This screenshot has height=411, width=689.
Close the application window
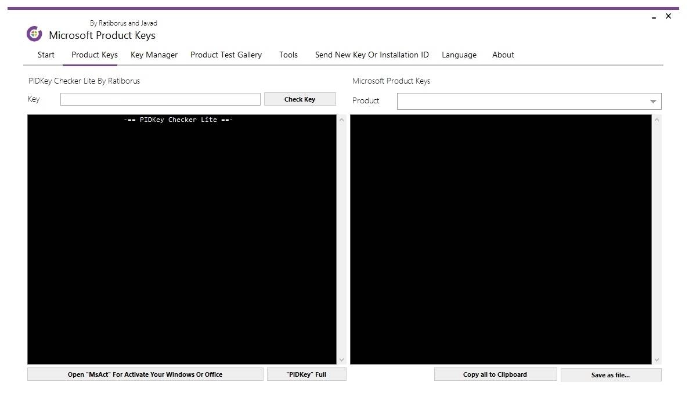pyautogui.click(x=668, y=16)
